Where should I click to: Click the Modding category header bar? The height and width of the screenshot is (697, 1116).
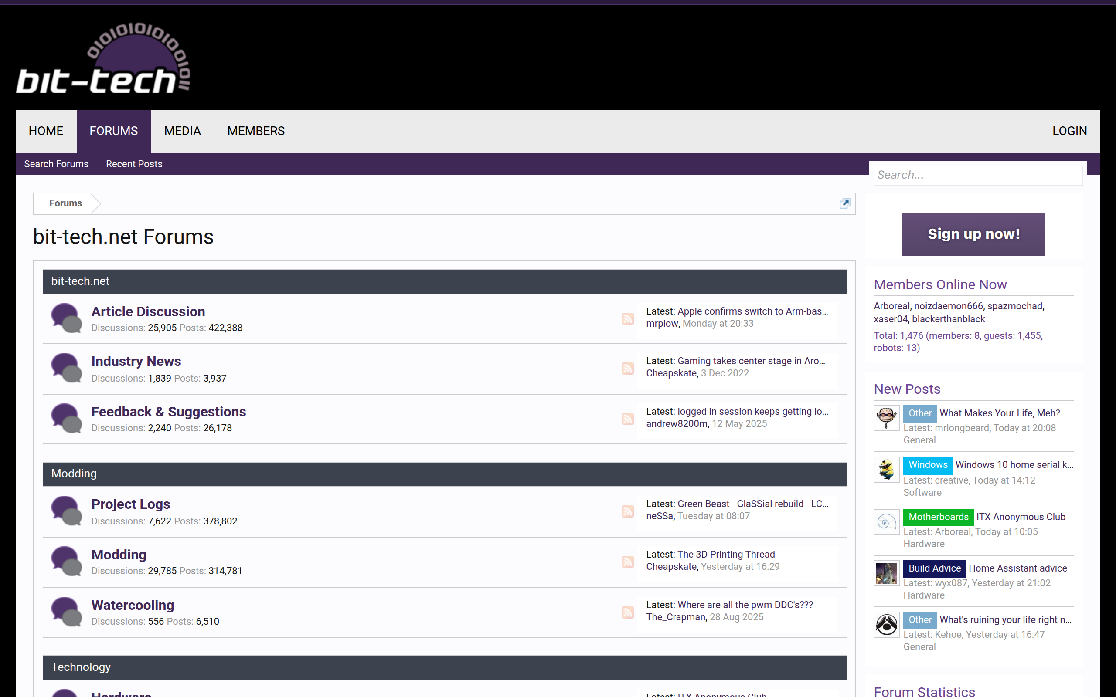(x=445, y=474)
